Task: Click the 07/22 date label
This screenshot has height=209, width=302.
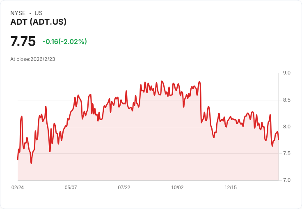Action: (x=124, y=188)
